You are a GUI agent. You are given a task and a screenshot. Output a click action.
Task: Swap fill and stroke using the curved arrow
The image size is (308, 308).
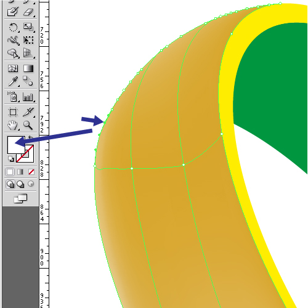pyautogui.click(x=31, y=138)
